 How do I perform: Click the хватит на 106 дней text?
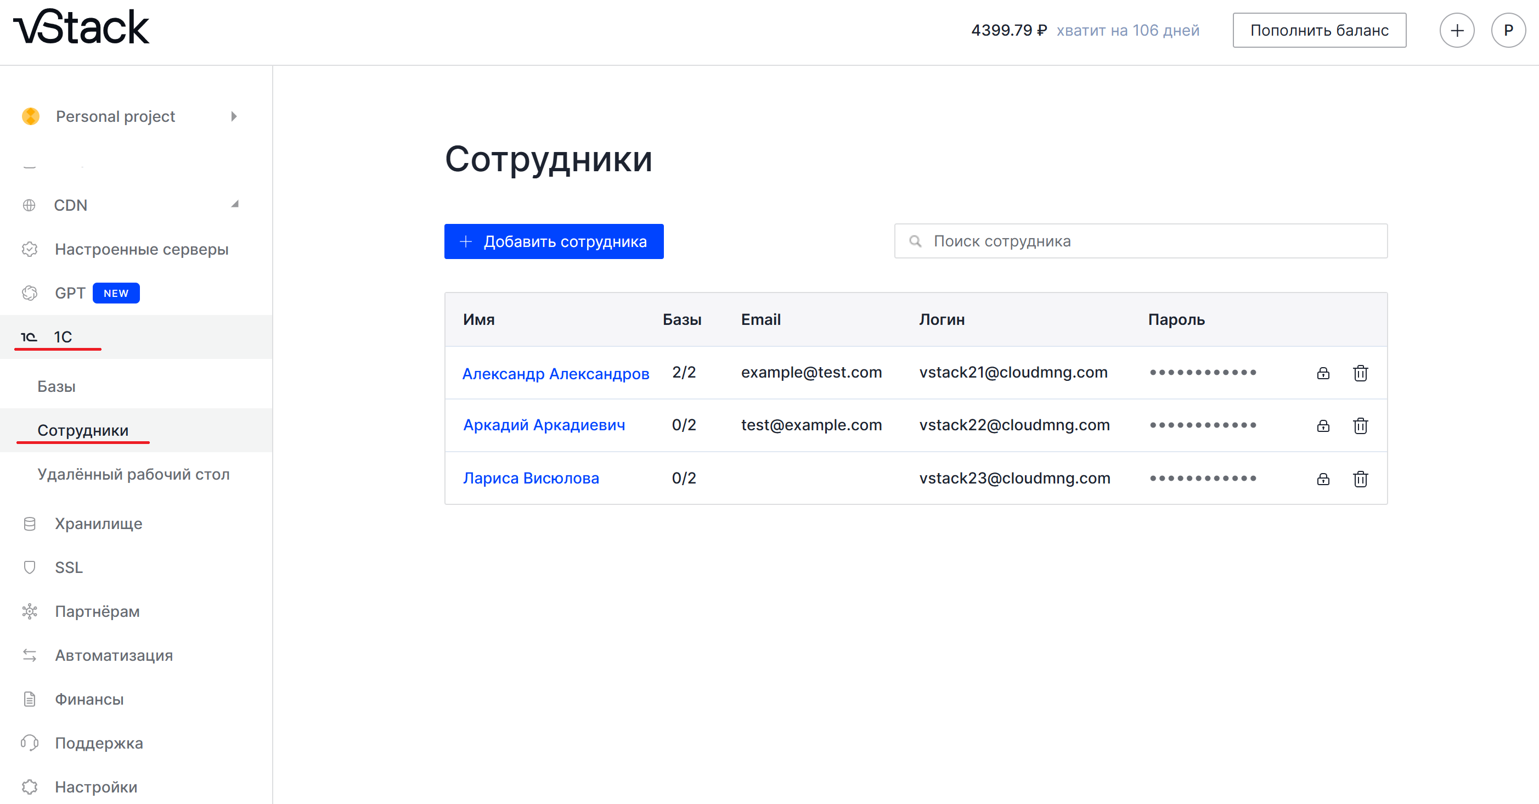click(1128, 31)
